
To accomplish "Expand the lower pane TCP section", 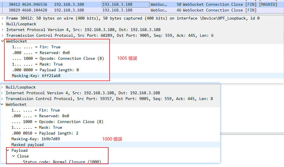I will [2, 99].
